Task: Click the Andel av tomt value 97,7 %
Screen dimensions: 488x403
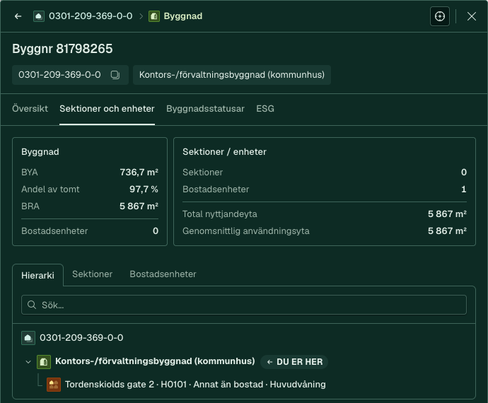Action: (x=144, y=189)
